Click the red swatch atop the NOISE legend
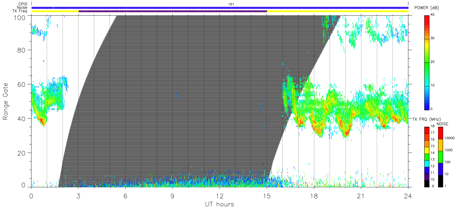459x212 pixels. (440, 133)
